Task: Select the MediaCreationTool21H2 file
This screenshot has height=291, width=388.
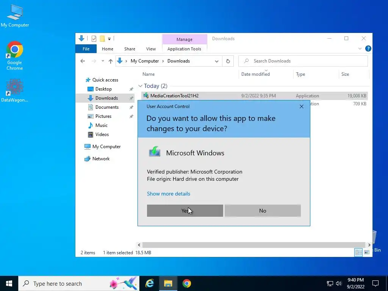Action: [174, 96]
